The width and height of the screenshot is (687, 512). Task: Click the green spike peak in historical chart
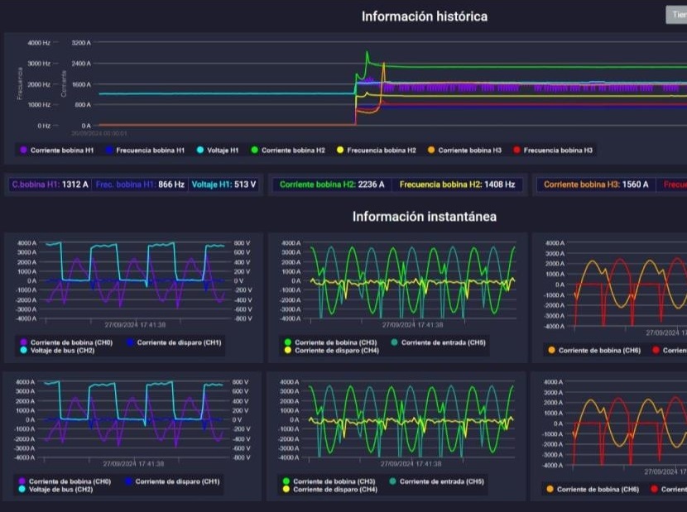coord(368,54)
